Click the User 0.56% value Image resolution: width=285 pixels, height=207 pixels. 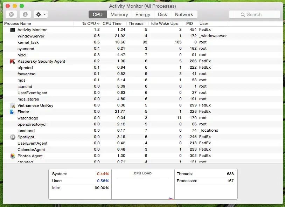[103, 181]
